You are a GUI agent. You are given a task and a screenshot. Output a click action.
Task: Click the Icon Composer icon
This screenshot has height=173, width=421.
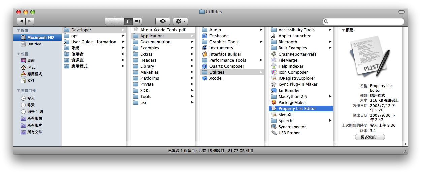pyautogui.click(x=273, y=72)
